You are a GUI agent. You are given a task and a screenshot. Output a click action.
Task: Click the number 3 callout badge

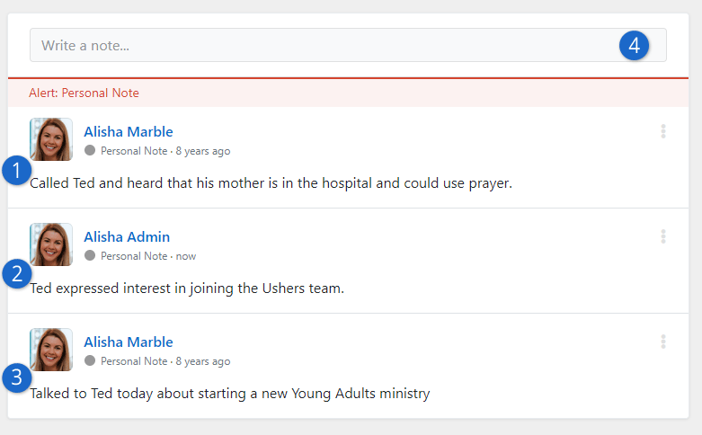[16, 377]
